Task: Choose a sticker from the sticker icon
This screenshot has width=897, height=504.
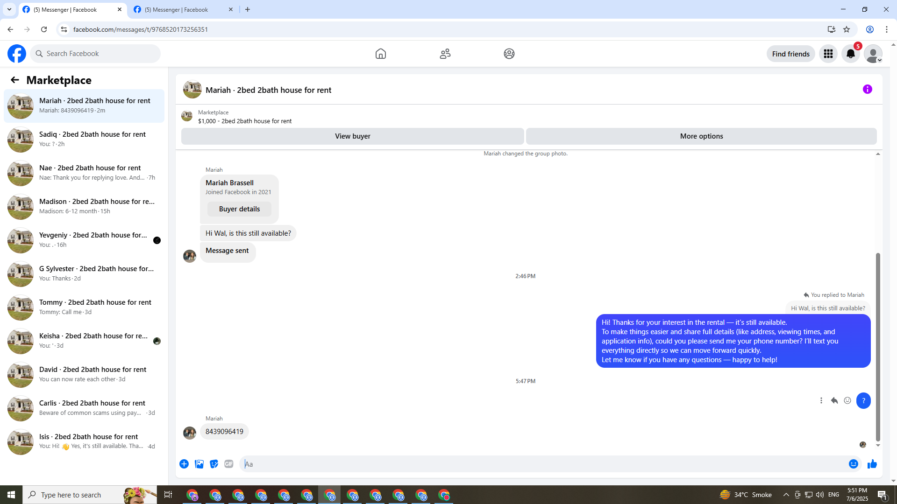Action: (214, 464)
